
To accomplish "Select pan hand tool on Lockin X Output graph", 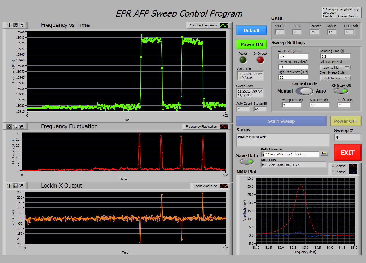I will tap(22, 186).
